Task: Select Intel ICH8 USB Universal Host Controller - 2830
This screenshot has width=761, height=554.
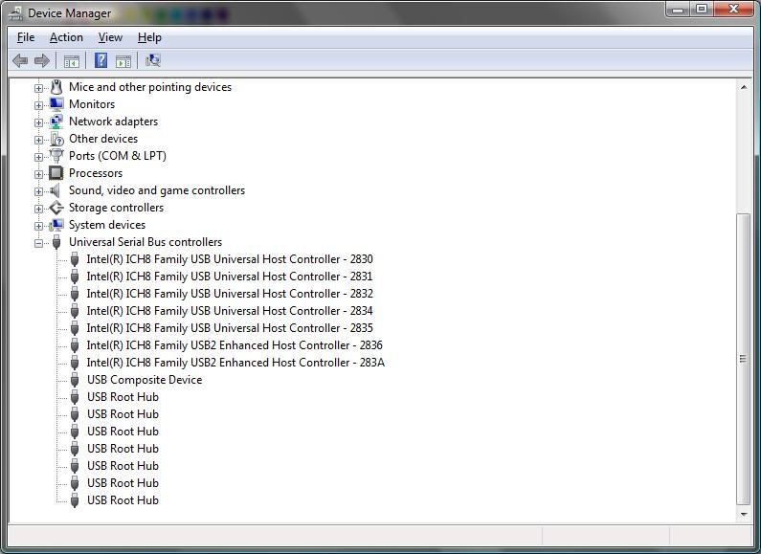Action: pos(230,259)
